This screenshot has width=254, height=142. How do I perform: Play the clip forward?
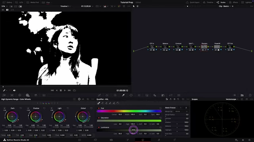[65, 90]
